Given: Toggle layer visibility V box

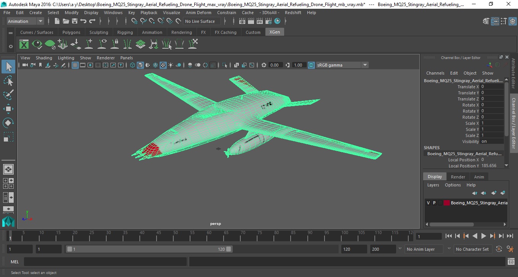Looking at the screenshot, I should point(428,203).
